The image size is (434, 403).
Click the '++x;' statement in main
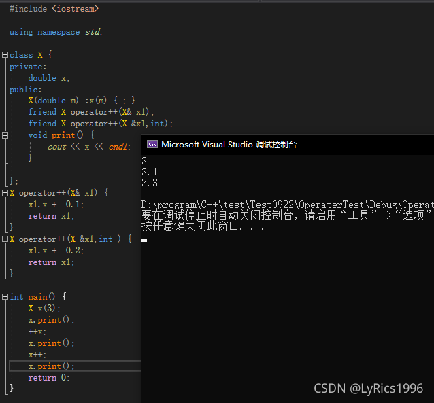pos(37,332)
